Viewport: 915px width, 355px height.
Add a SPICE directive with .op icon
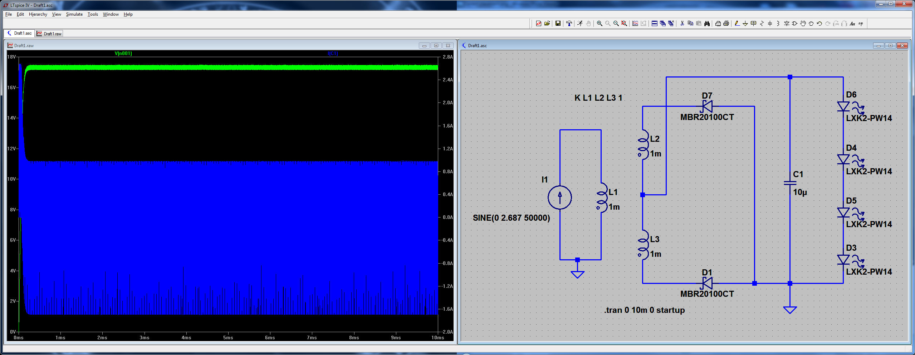tap(861, 24)
